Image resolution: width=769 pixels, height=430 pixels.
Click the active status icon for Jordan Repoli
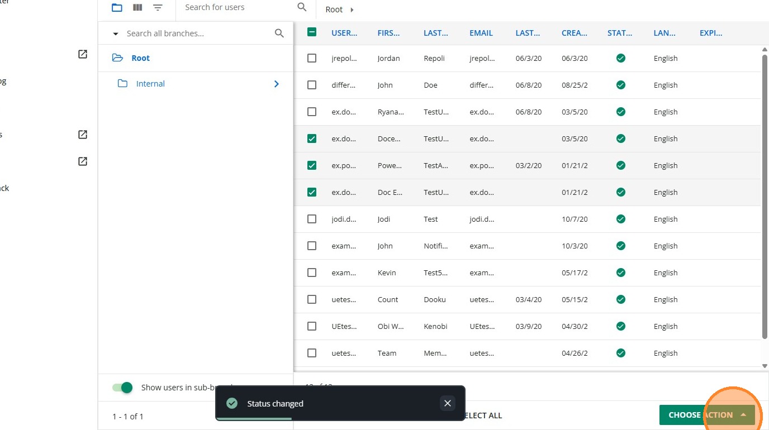click(620, 58)
